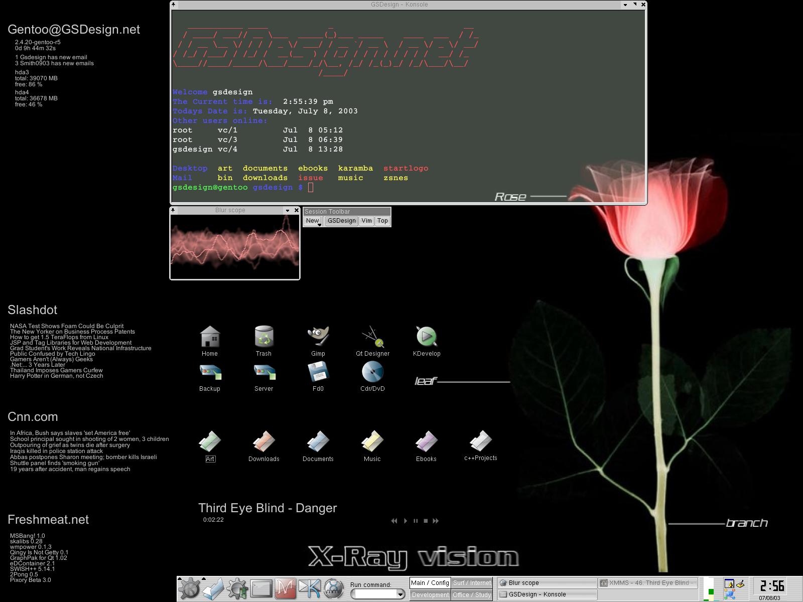The height and width of the screenshot is (602, 803).
Task: Click the network connection tray icon
Action: pyautogui.click(x=729, y=594)
